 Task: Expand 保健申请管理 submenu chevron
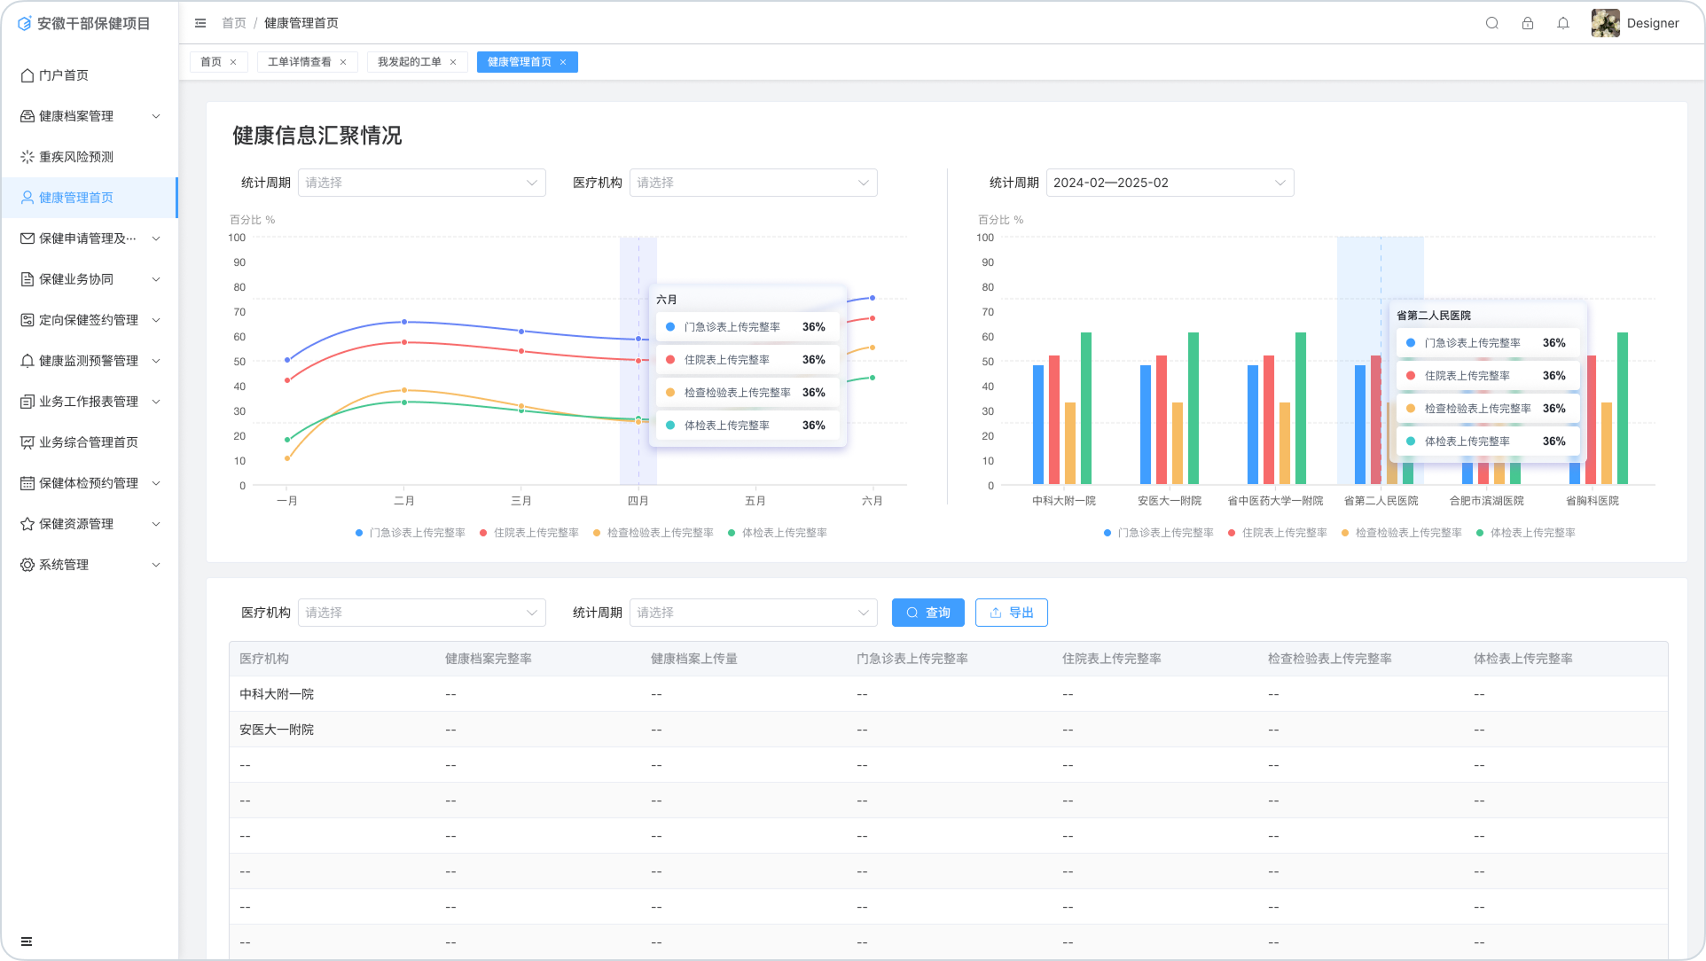pos(156,238)
